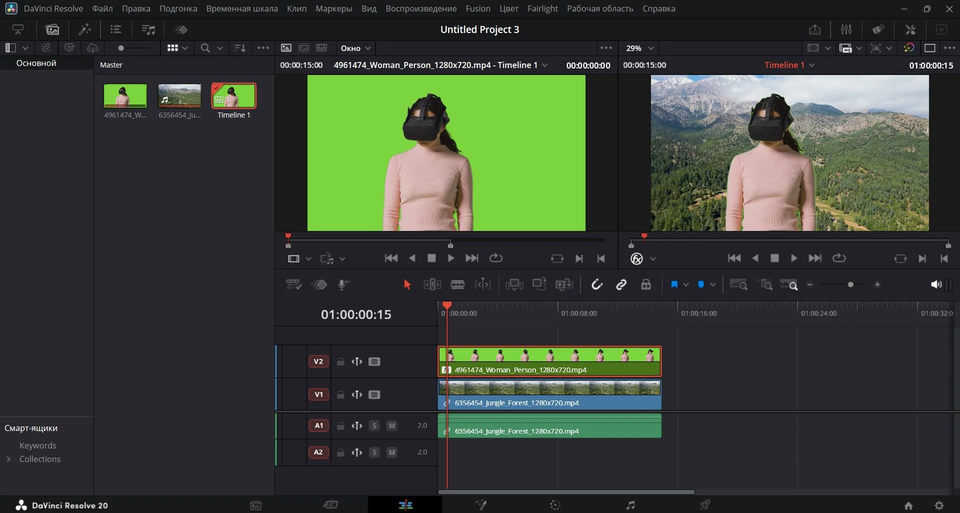The width and height of the screenshot is (960, 513).
Task: Toggle the linked selection chain icon
Action: (621, 284)
